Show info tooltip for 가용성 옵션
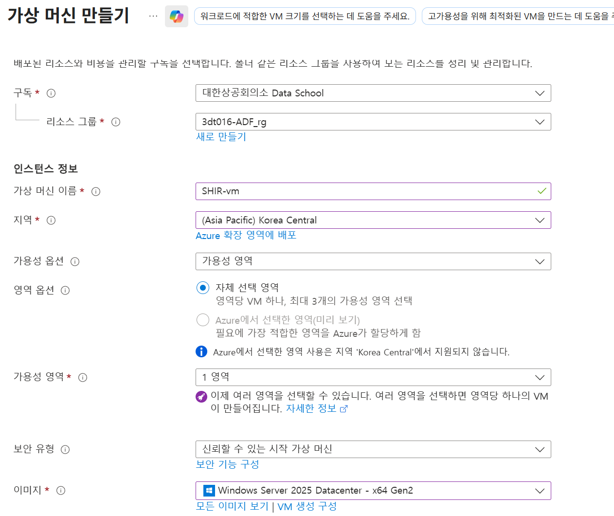614x516 pixels. pos(75,261)
